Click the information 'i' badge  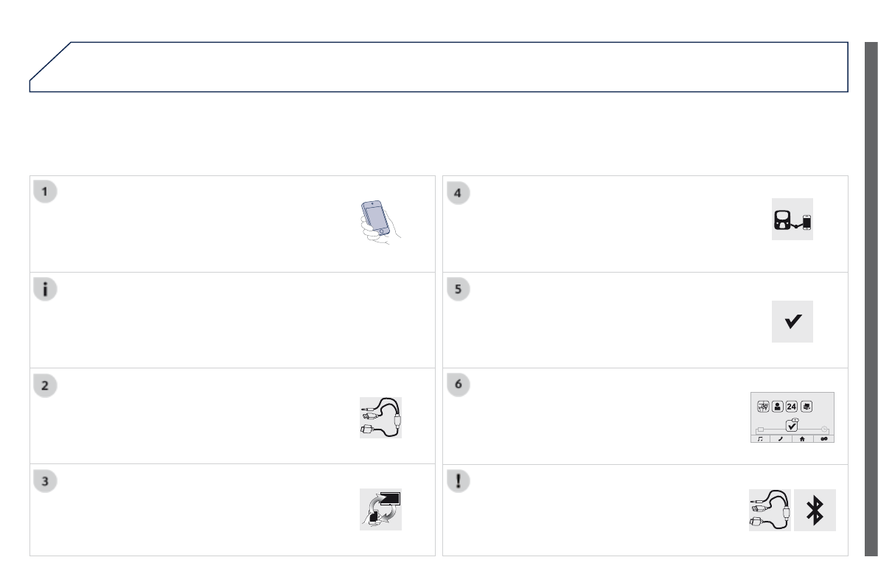pos(45,289)
